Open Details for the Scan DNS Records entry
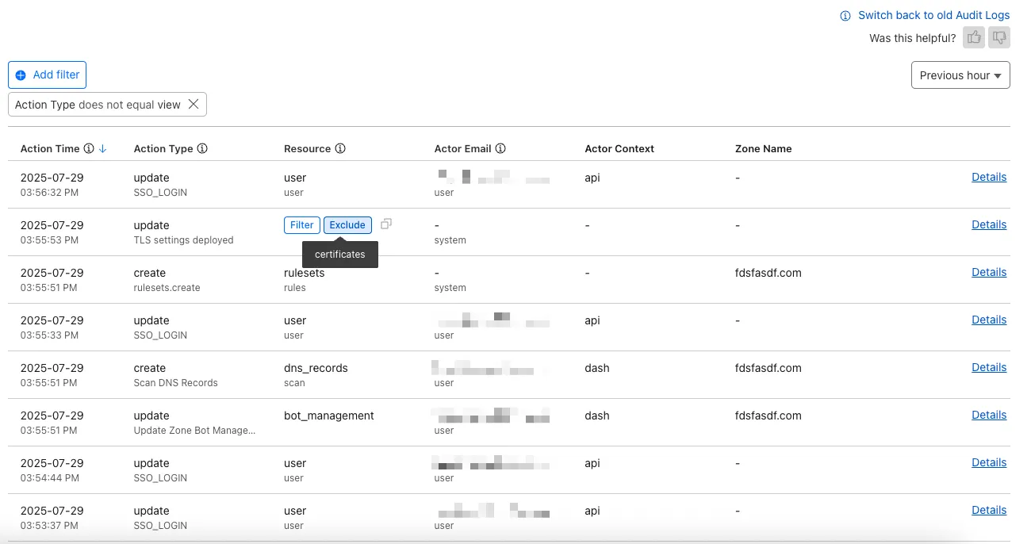 coord(988,366)
